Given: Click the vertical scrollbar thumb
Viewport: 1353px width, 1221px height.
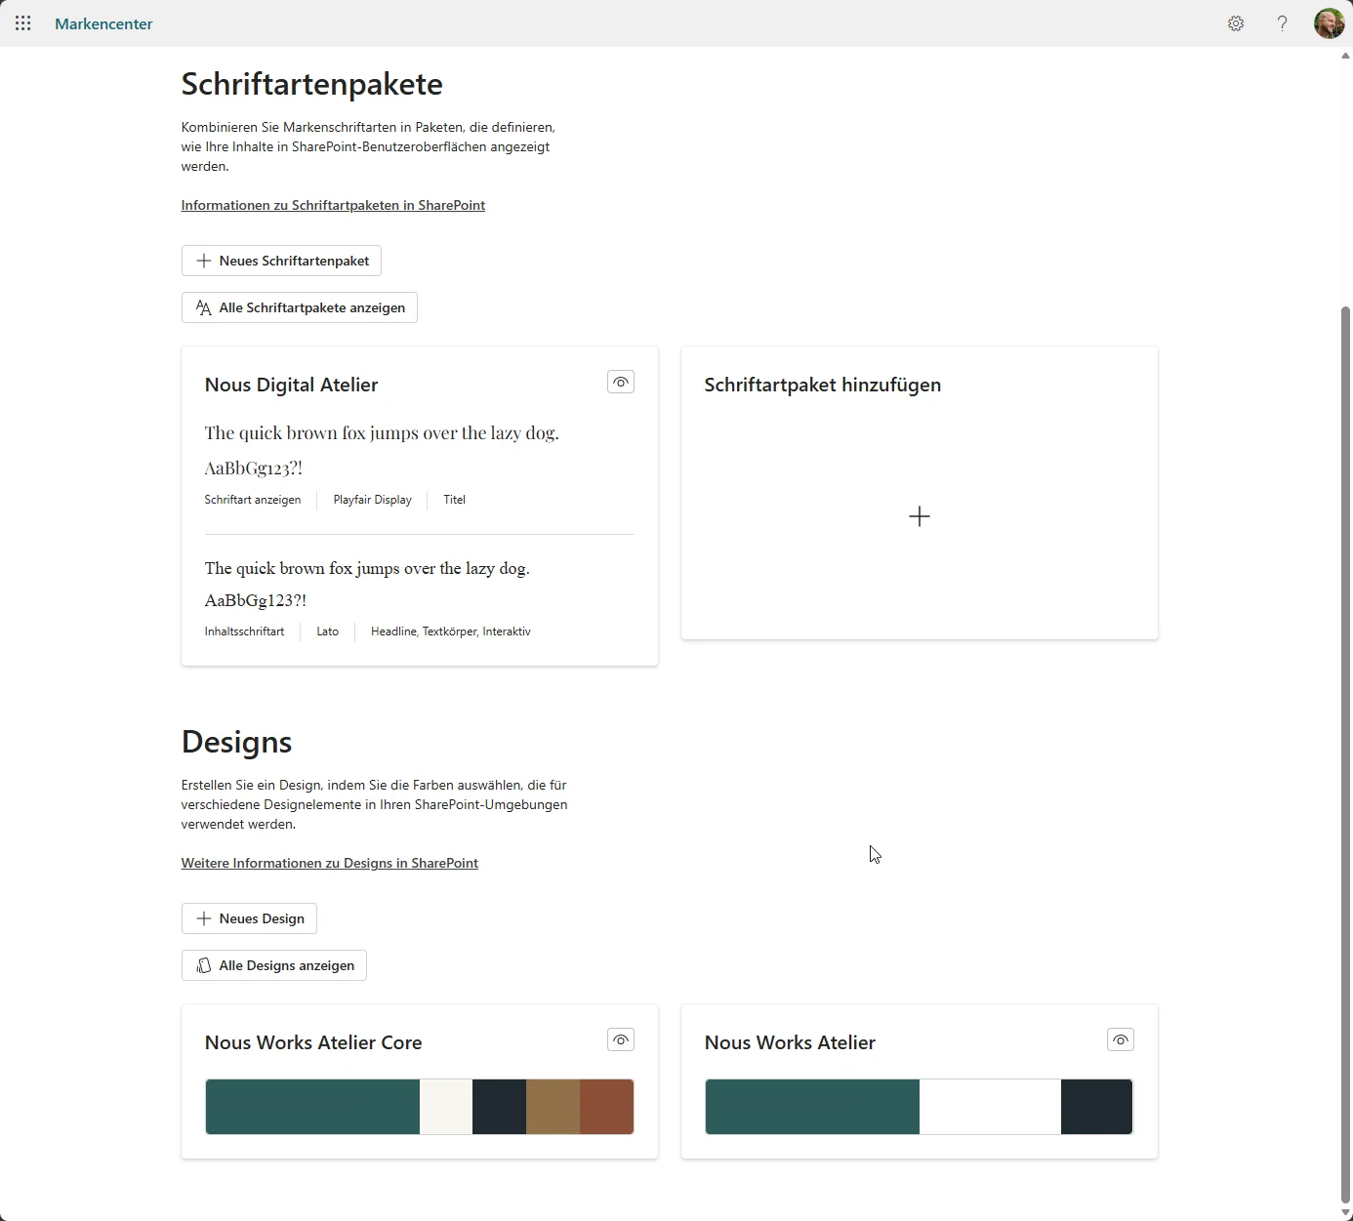Looking at the screenshot, I should coord(1345,754).
